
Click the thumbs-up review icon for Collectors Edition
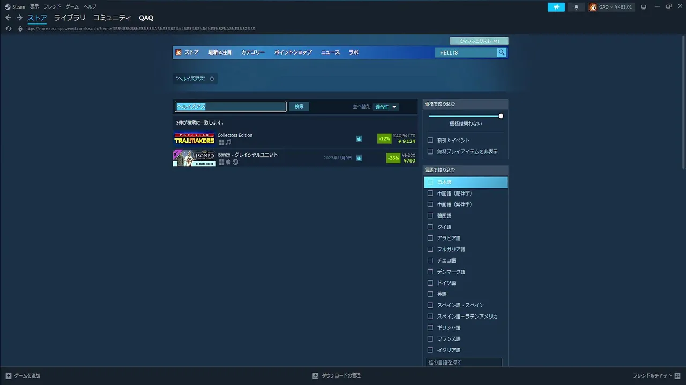tap(359, 138)
